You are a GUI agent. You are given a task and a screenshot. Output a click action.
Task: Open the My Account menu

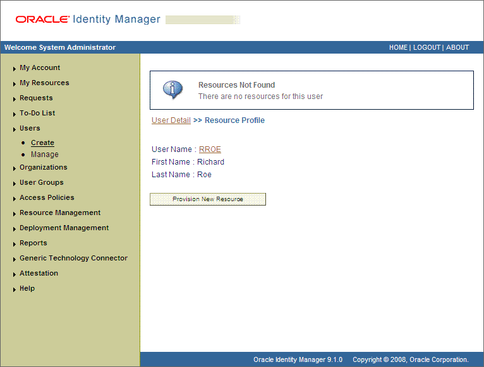[x=40, y=67]
